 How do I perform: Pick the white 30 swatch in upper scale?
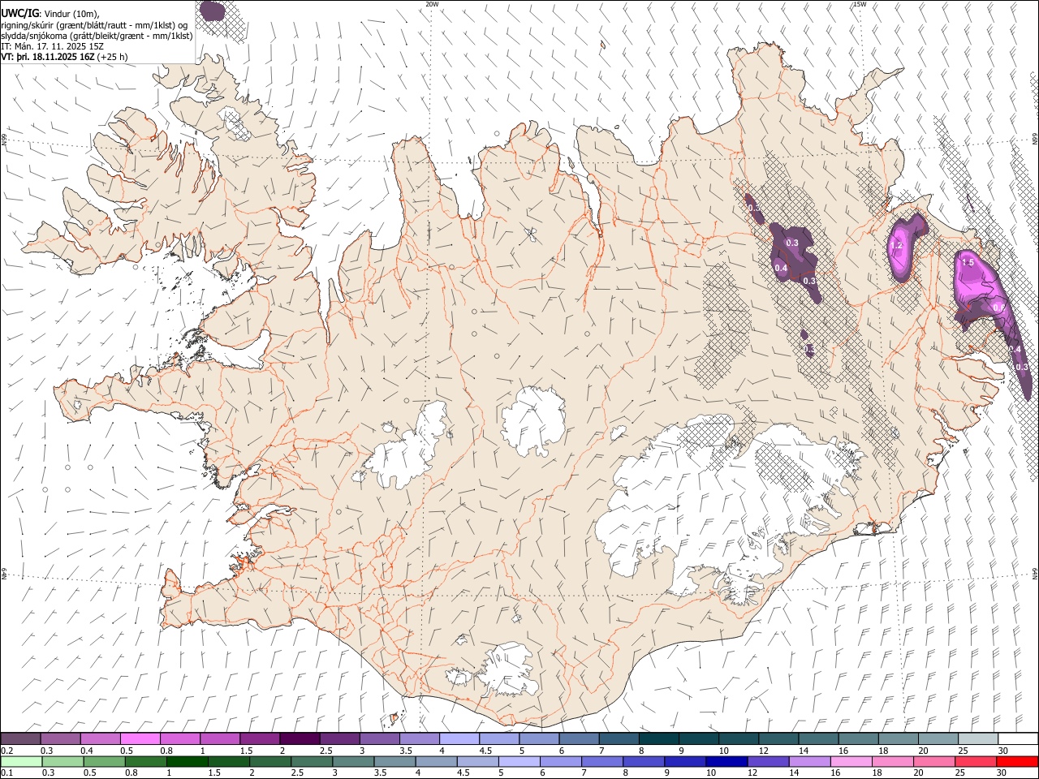[x=1018, y=738]
